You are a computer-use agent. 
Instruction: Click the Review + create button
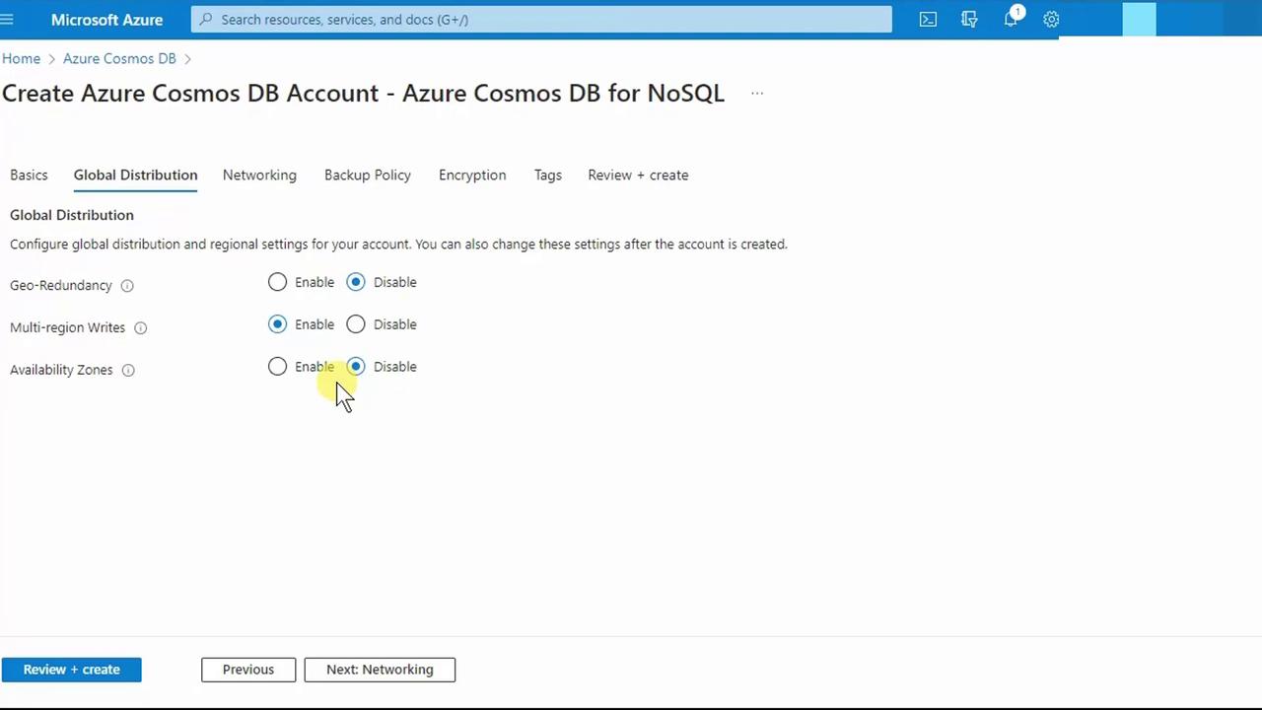point(72,670)
